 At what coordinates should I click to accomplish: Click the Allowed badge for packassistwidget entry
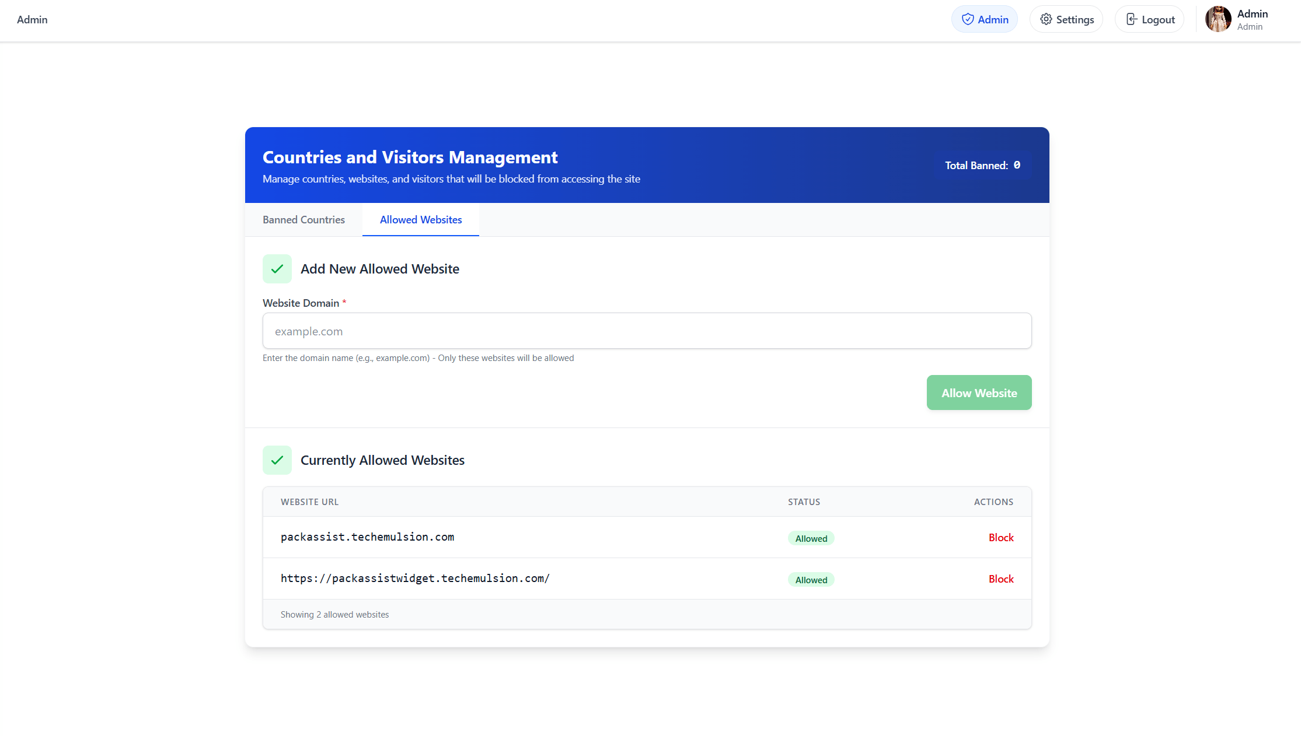pos(811,579)
